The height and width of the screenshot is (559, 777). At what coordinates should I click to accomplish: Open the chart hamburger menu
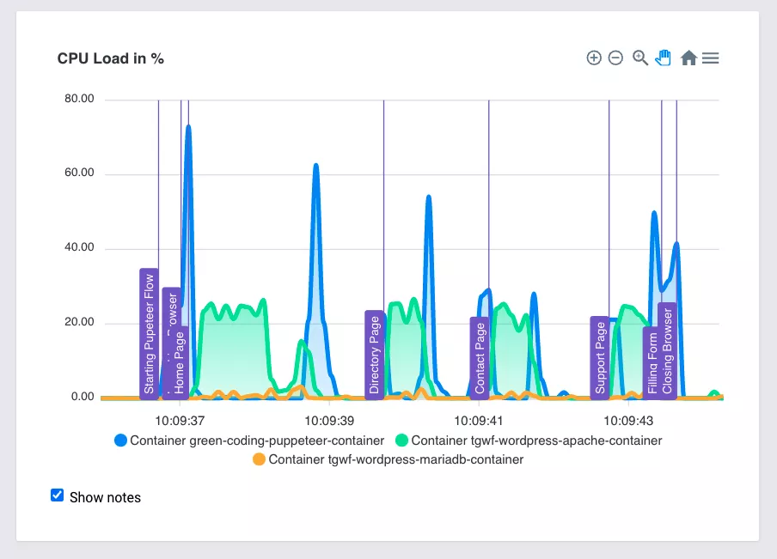(710, 58)
